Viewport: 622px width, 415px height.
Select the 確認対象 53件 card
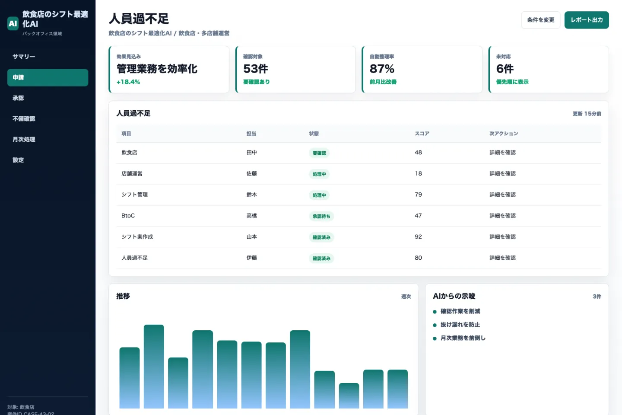(295, 70)
